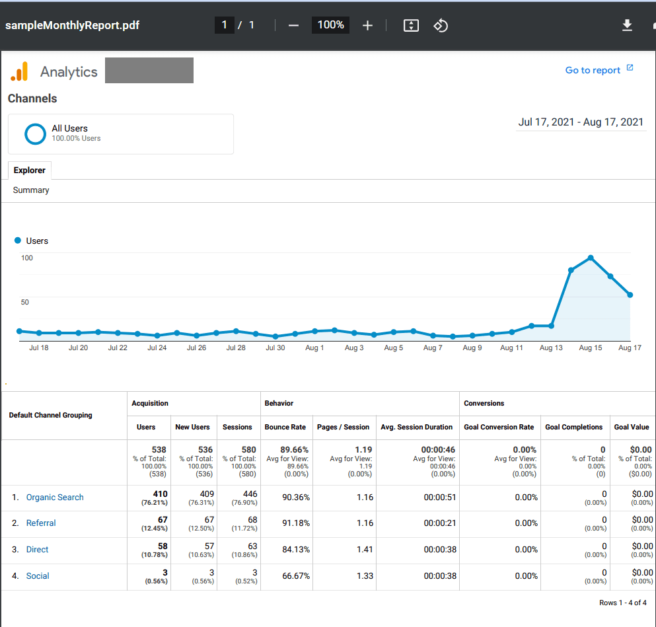
Task: Click the zoom in plus icon
Action: coord(368,25)
